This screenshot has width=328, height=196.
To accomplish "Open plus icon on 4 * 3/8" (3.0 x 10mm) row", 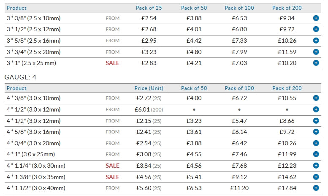I will tap(316, 98).
